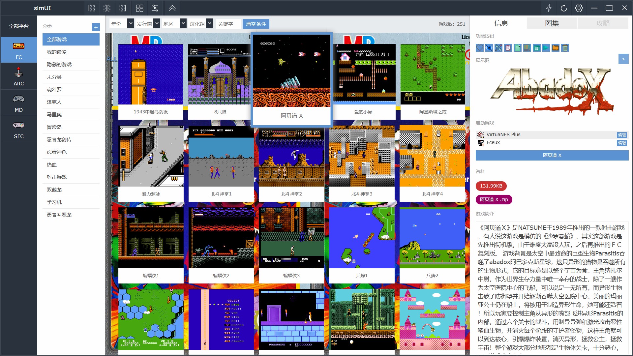Refresh the game list with the reload icon
The image size is (633, 356).
tap(563, 8)
